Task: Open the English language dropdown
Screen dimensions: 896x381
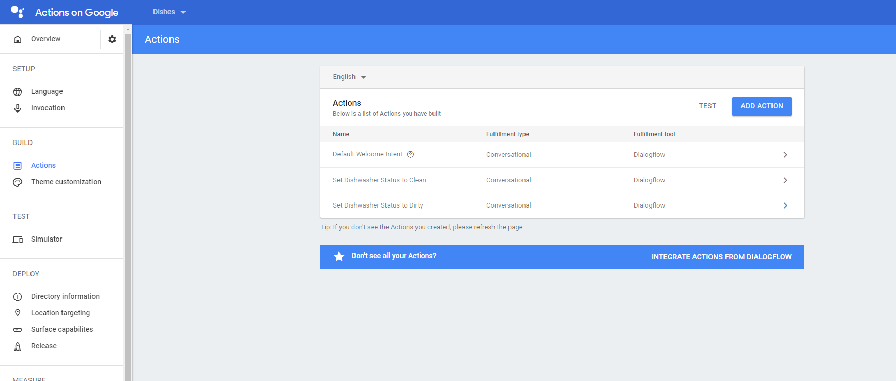Action: (x=349, y=77)
